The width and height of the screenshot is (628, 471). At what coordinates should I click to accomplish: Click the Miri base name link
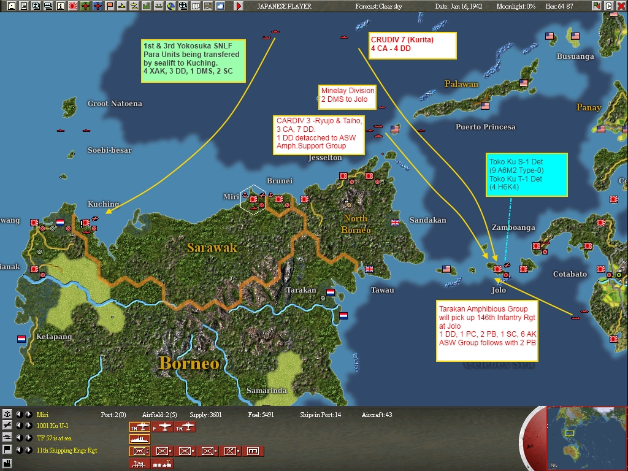click(x=42, y=415)
